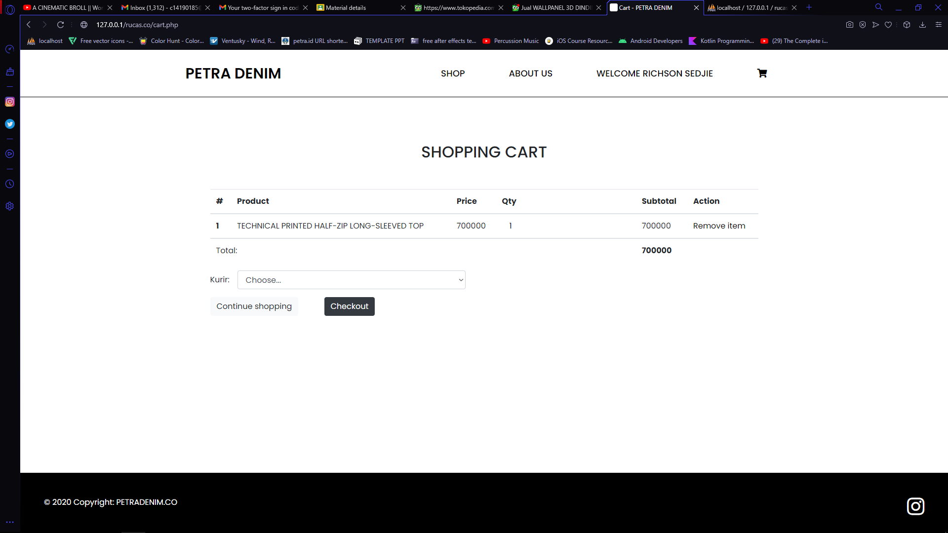Open the sidebar media player icon
The height and width of the screenshot is (533, 948).
click(10, 153)
